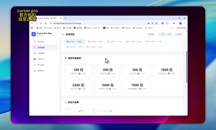Choose the 7000 元 recharge package
The height and width of the screenshot is (130, 216).
pos(137,86)
